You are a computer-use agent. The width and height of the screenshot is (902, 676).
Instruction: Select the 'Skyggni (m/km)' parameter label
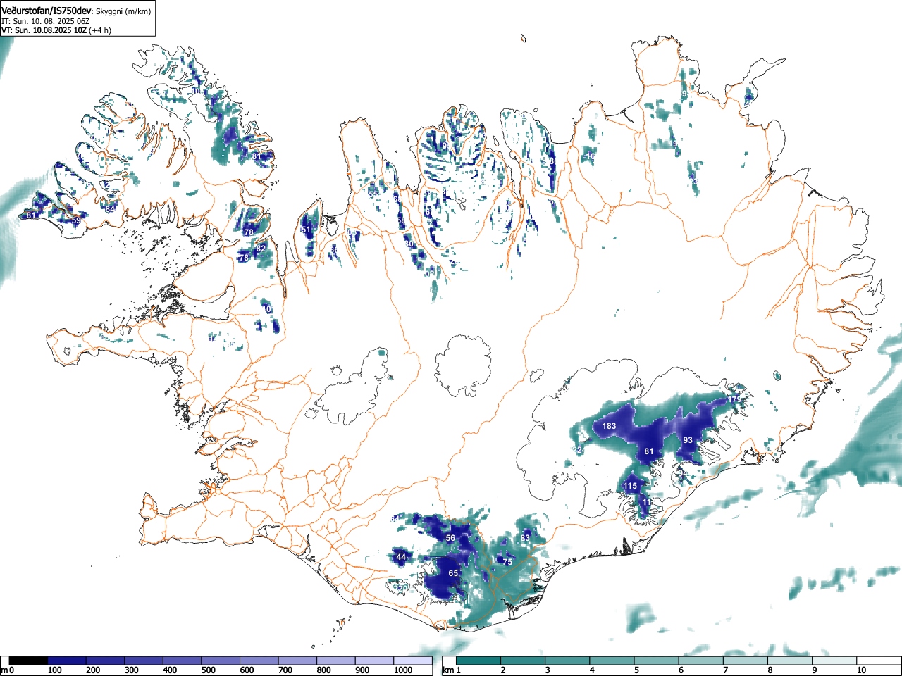point(123,11)
